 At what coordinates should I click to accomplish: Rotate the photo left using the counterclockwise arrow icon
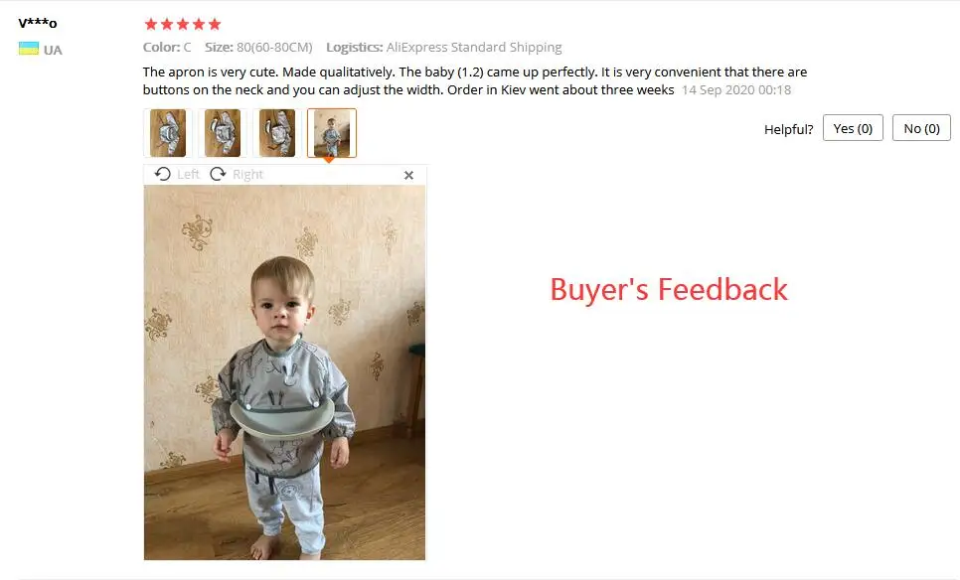162,175
